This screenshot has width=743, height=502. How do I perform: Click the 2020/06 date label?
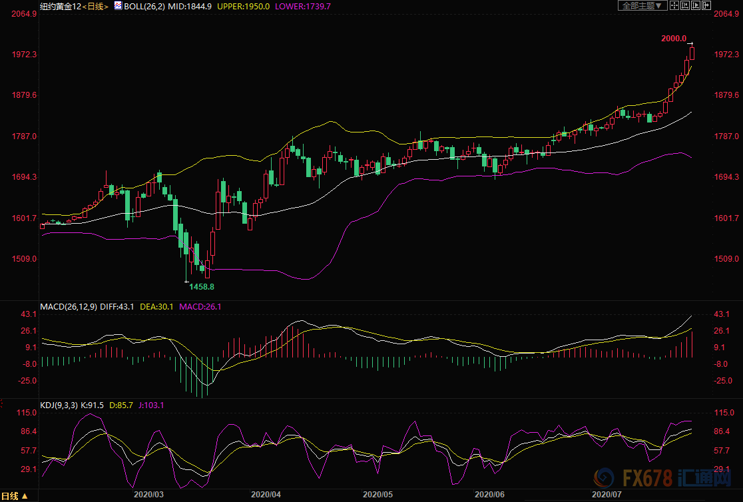(x=489, y=495)
